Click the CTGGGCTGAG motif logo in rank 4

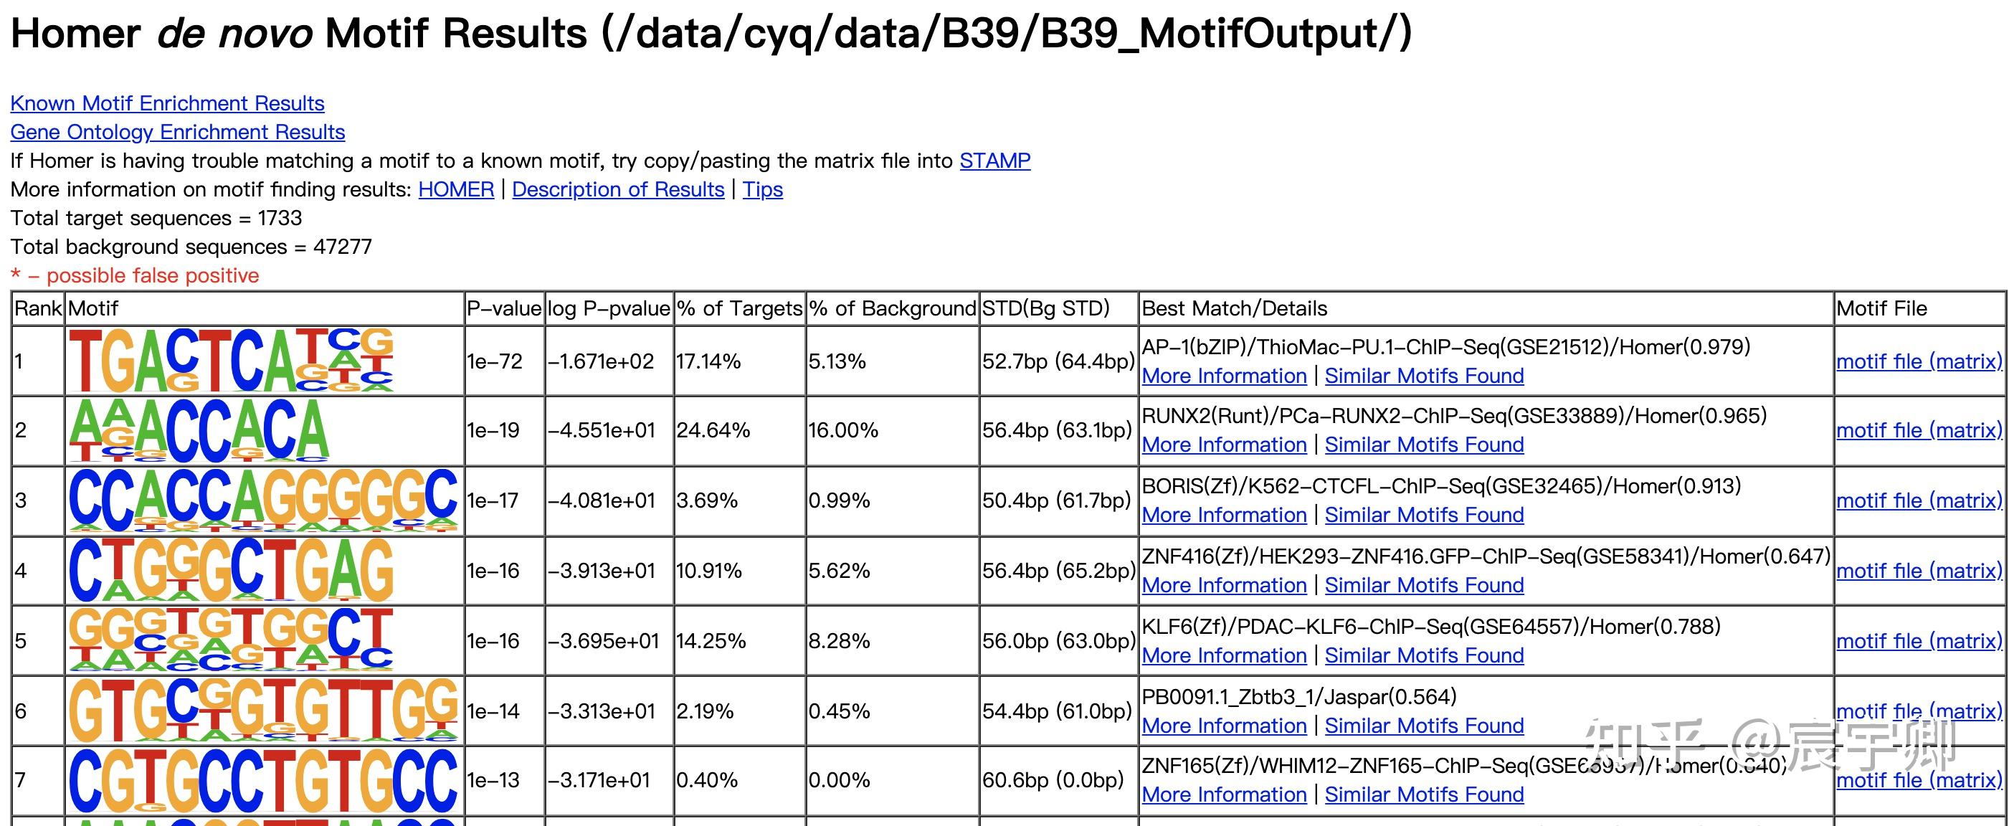click(231, 570)
